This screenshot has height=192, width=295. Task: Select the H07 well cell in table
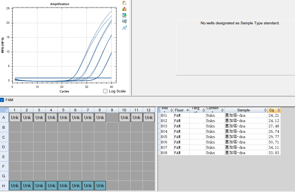167,147
